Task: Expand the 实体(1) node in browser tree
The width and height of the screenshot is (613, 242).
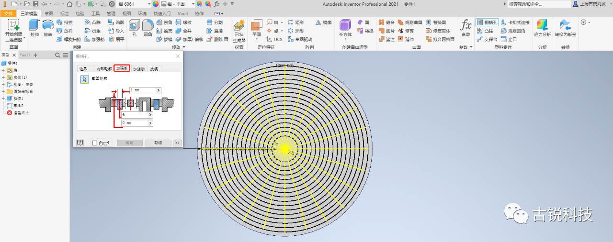Action: (3, 77)
